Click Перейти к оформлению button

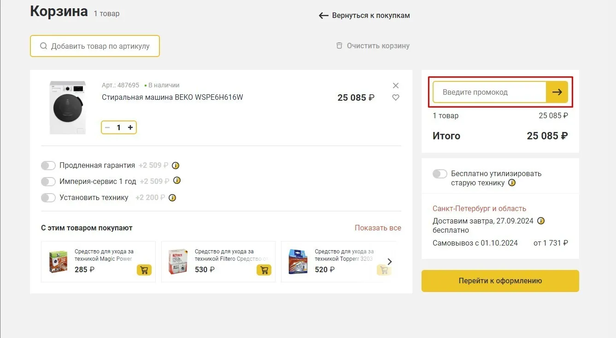click(x=500, y=281)
